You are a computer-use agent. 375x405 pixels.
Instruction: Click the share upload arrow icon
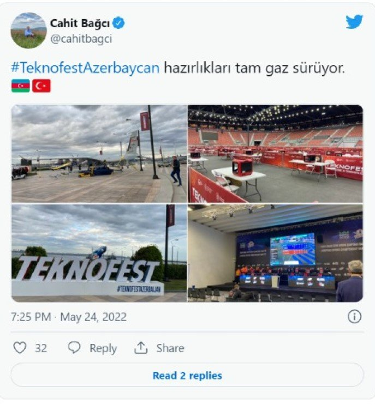coord(141,348)
